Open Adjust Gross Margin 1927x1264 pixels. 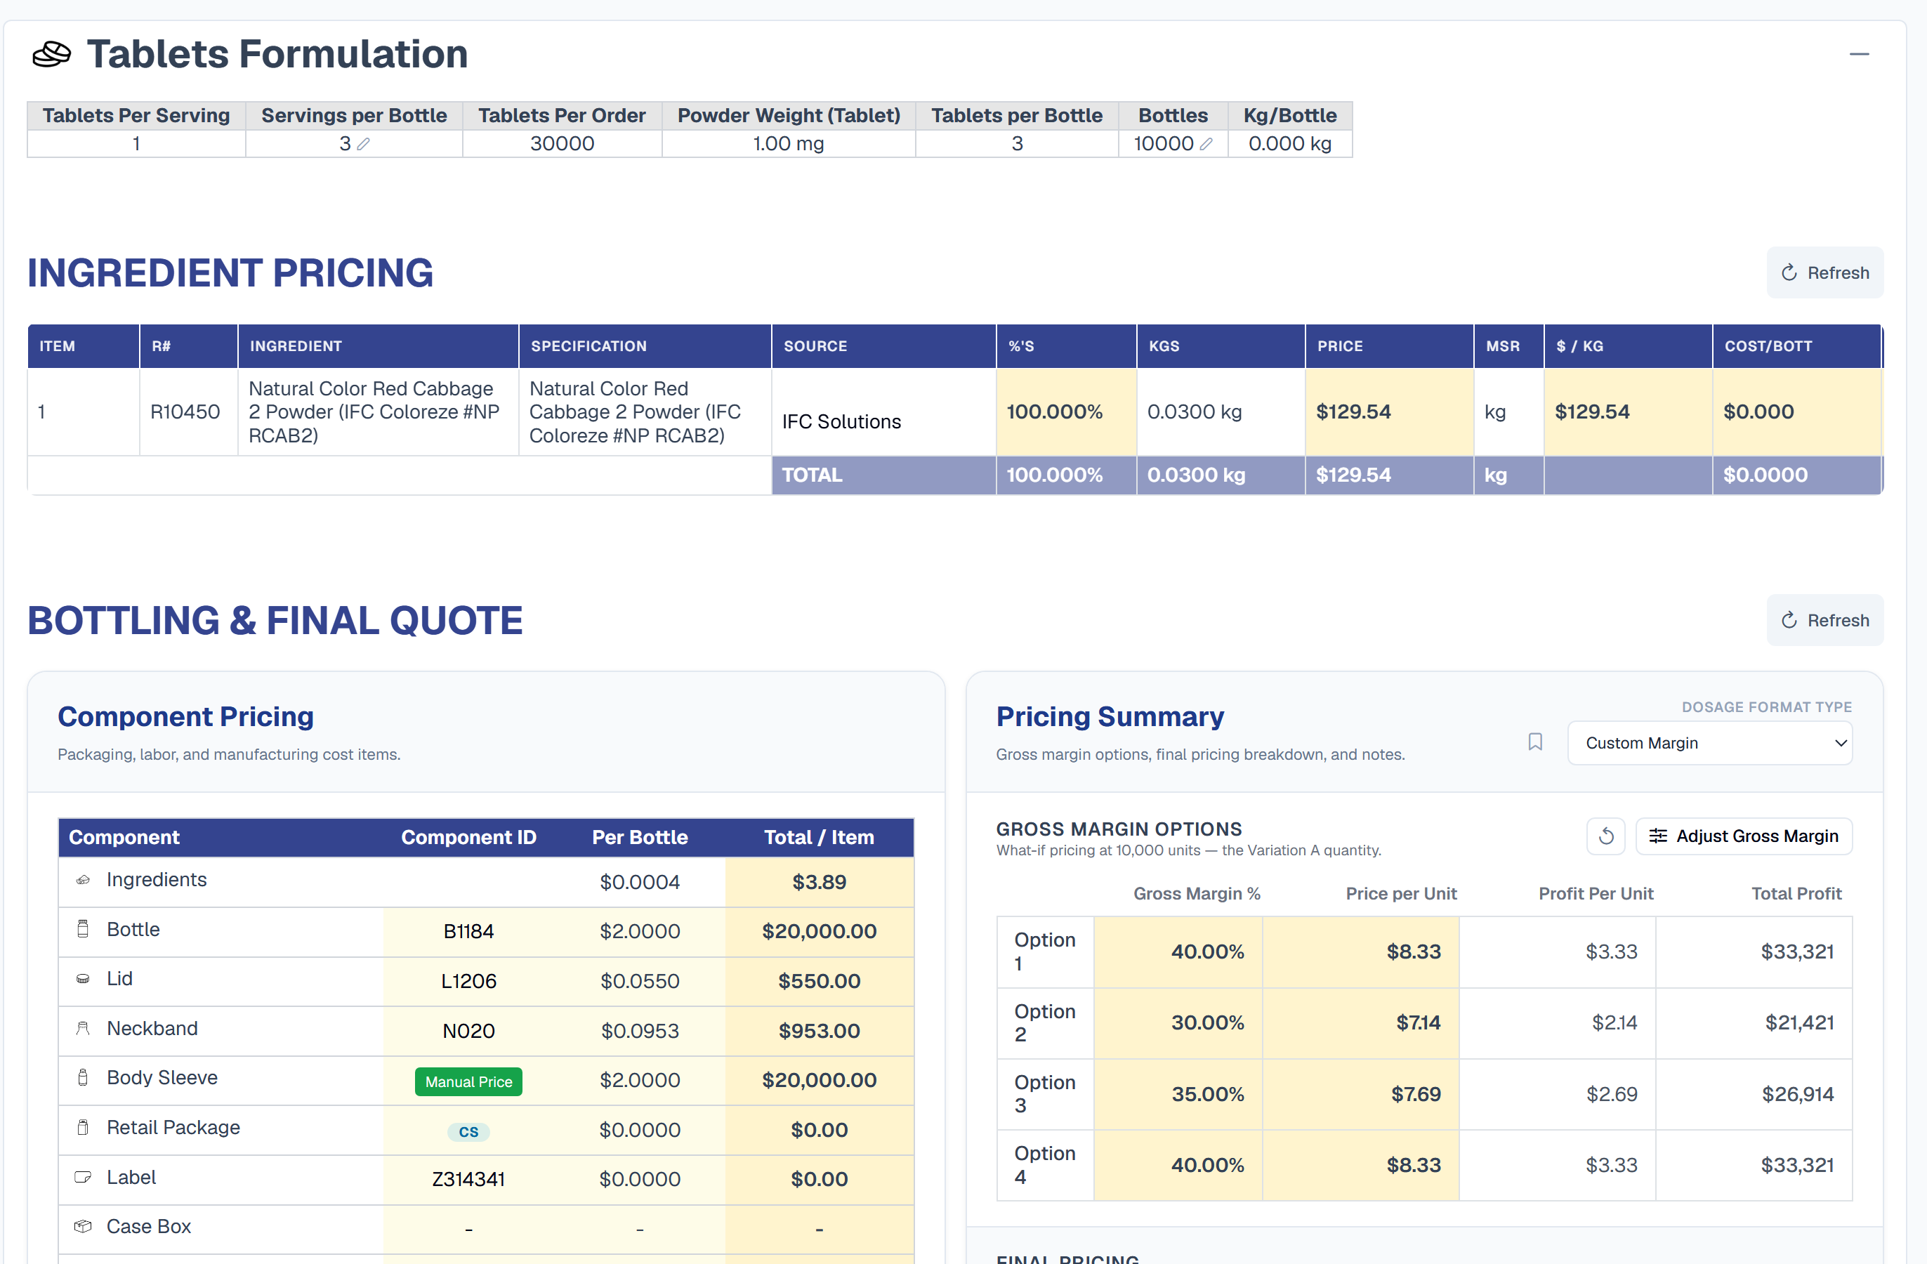coord(1744,836)
